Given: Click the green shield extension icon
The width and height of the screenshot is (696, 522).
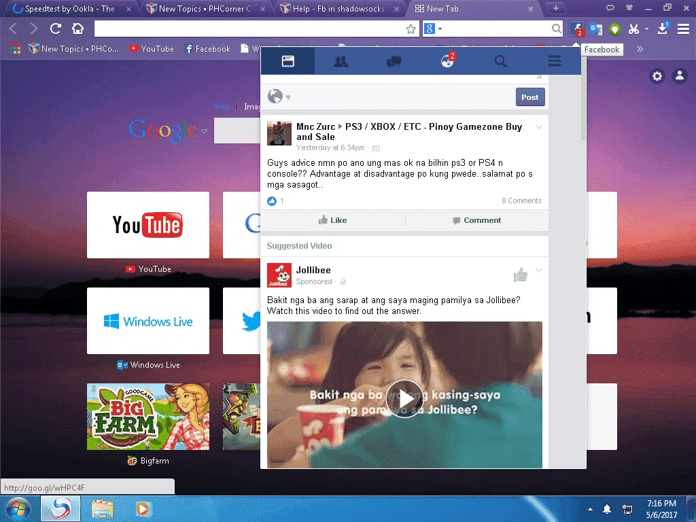Looking at the screenshot, I should coord(614,29).
